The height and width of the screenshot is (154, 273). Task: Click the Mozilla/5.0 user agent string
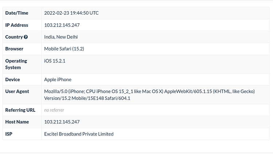(x=149, y=95)
